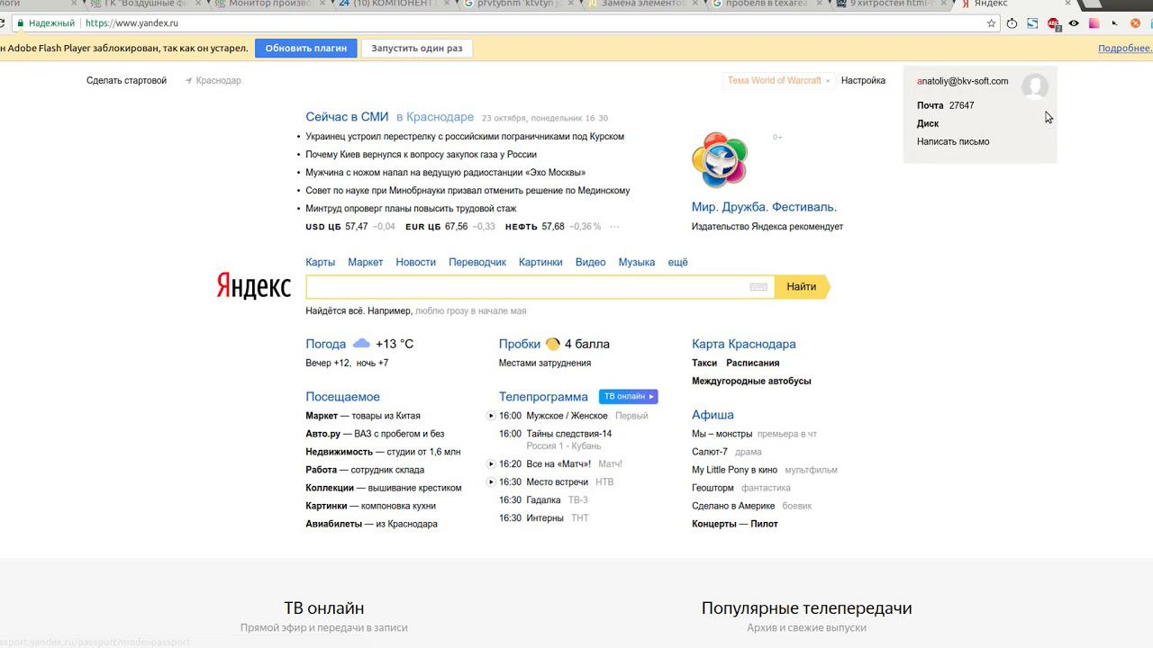Open the Почта mail link

(931, 106)
